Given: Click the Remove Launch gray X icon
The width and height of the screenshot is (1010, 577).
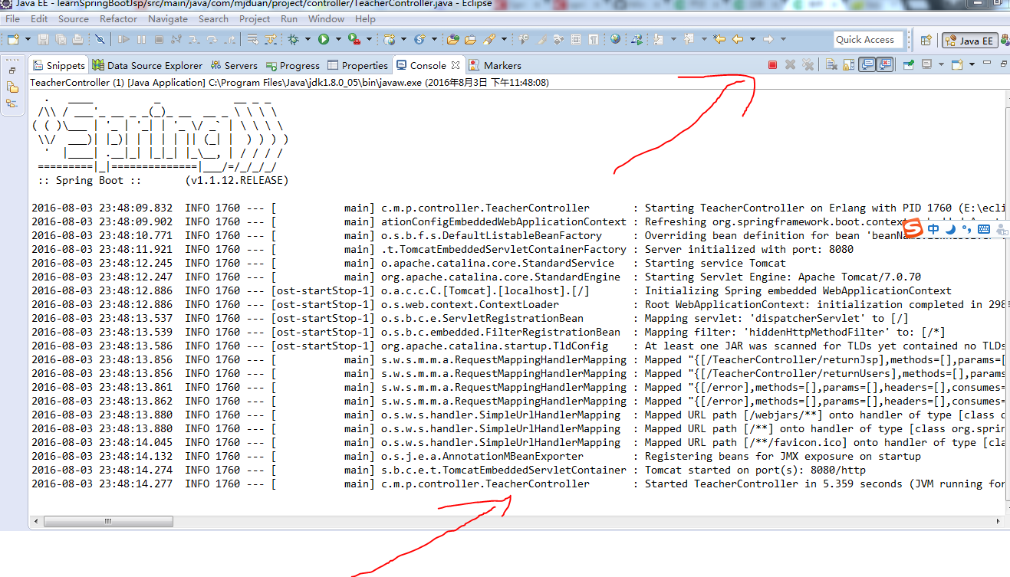Looking at the screenshot, I should 791,65.
